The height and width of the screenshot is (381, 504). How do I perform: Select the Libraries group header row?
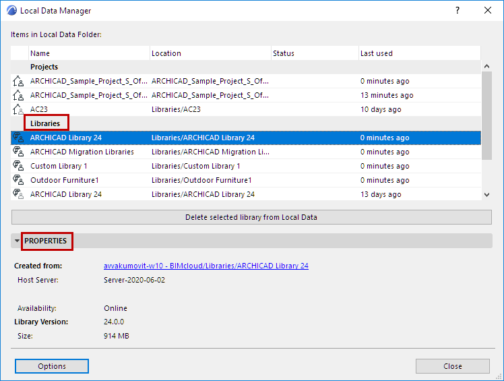(x=246, y=123)
